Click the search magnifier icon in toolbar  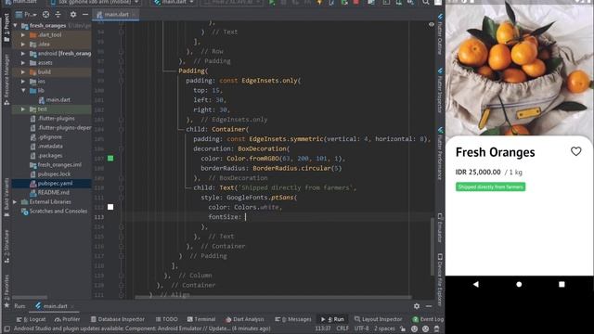pos(426,2)
